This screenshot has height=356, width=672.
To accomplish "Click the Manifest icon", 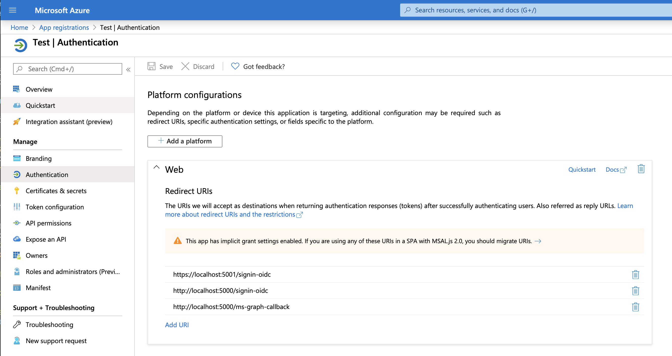I will (17, 288).
